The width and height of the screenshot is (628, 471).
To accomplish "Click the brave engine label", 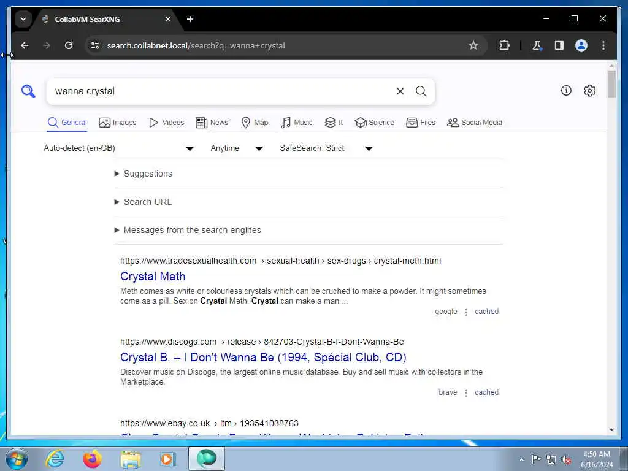I will pyautogui.click(x=448, y=392).
